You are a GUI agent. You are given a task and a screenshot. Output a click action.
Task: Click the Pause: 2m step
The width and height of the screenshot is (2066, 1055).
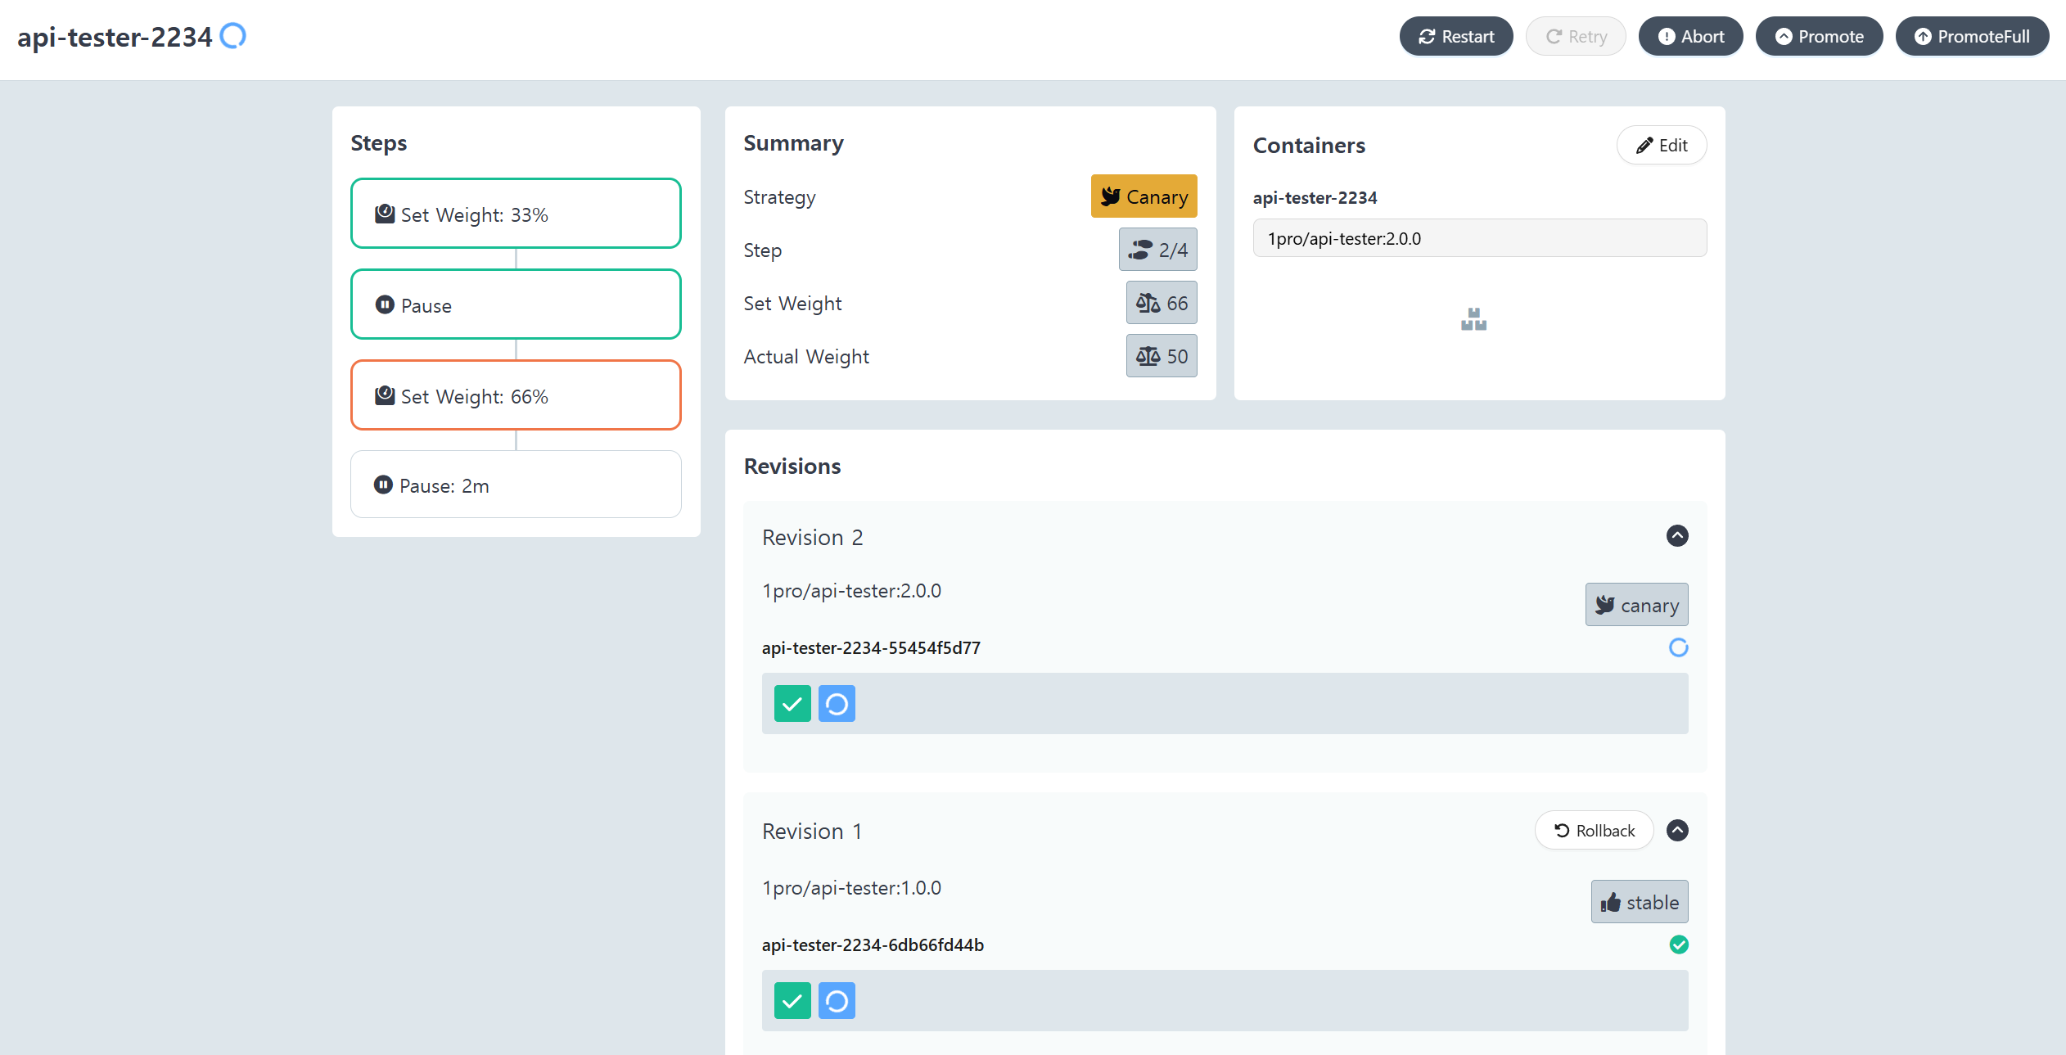point(516,485)
